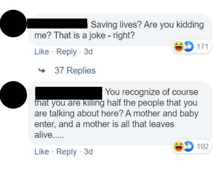224x170 pixels.
Task: Reply to the 'Saving lives?' comment
Action: [66, 52]
